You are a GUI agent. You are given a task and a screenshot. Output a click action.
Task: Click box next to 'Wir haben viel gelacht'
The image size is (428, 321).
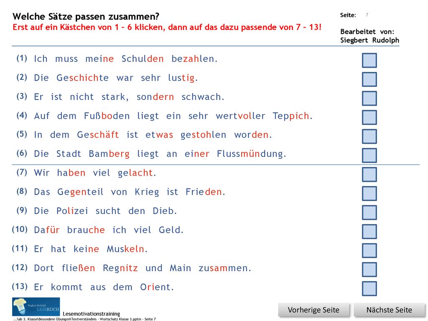point(369,174)
